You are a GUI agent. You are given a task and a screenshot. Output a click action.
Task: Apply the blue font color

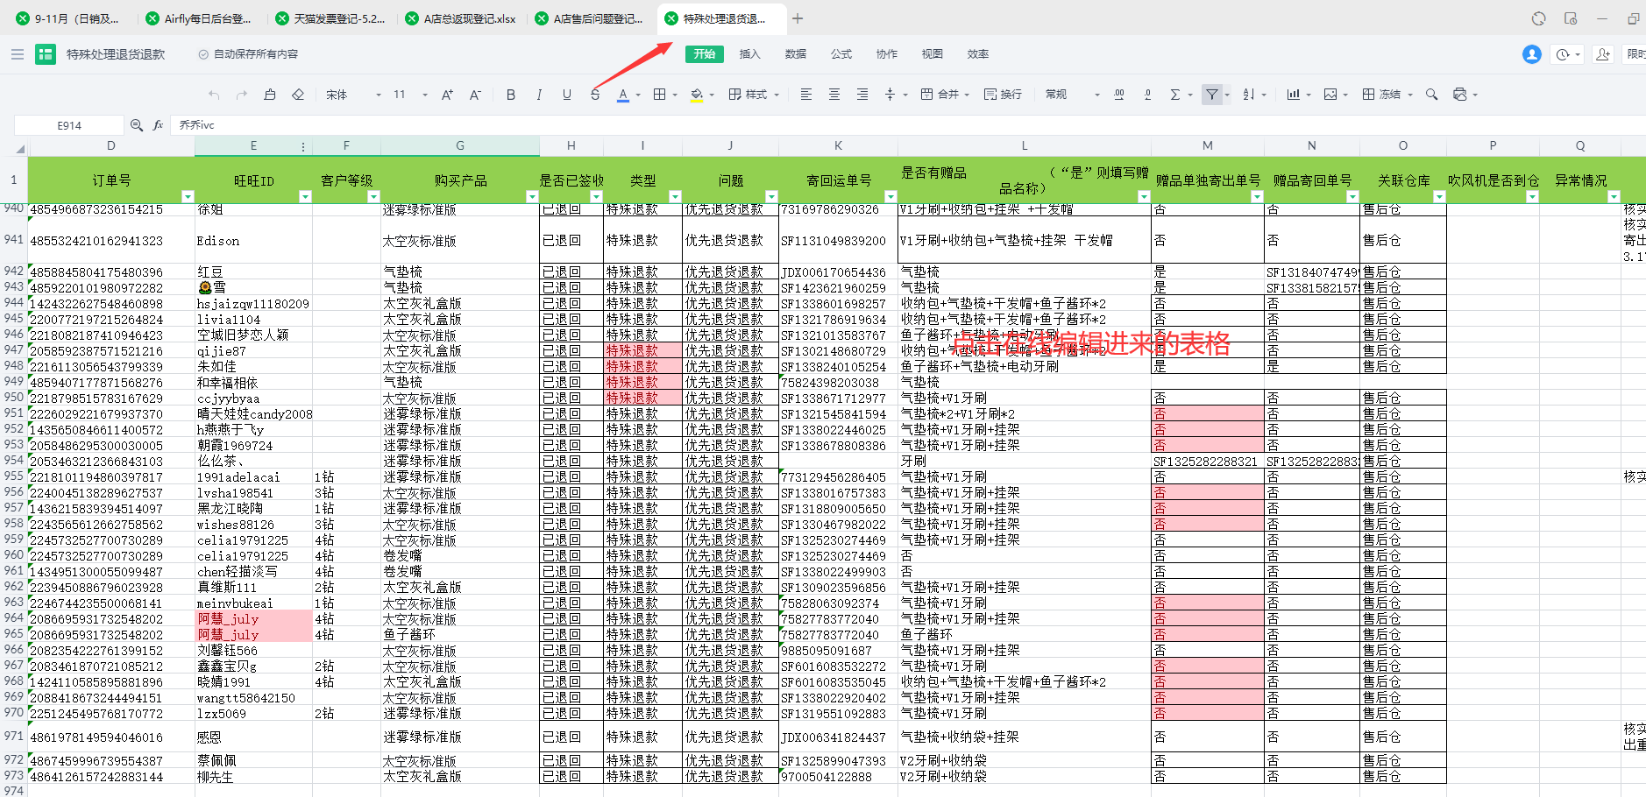[623, 95]
